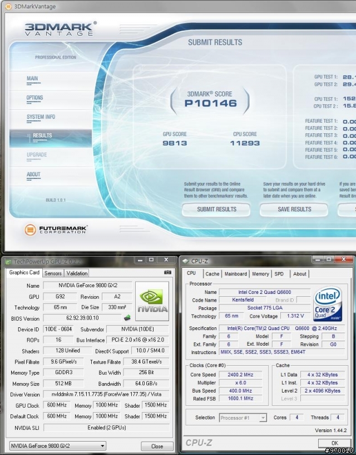
Task: Click the NVIDIA SLI 'Enabled (2 GPUs)' field
Action: 106,428
